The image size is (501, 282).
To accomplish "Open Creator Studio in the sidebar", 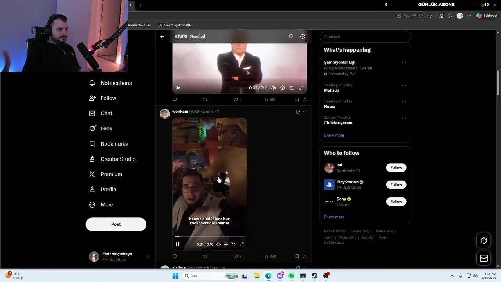I will click(112, 159).
